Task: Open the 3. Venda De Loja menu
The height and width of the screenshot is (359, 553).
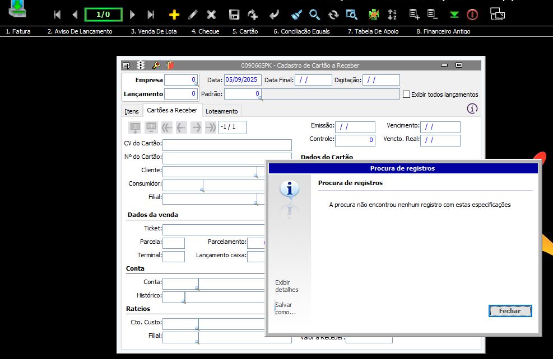Action: 154,31
